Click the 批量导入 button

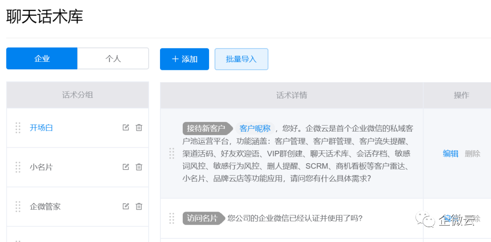[x=241, y=59]
